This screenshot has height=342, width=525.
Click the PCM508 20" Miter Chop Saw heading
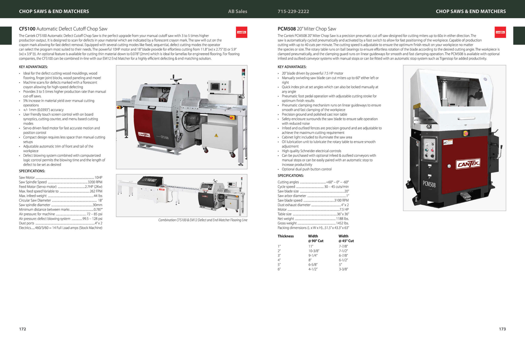pos(307,29)
